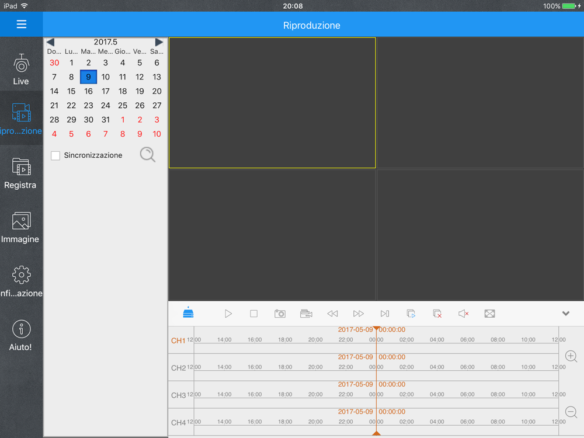This screenshot has width=584, height=438.
Task: Select May 20 in the calendar
Action: 157,91
